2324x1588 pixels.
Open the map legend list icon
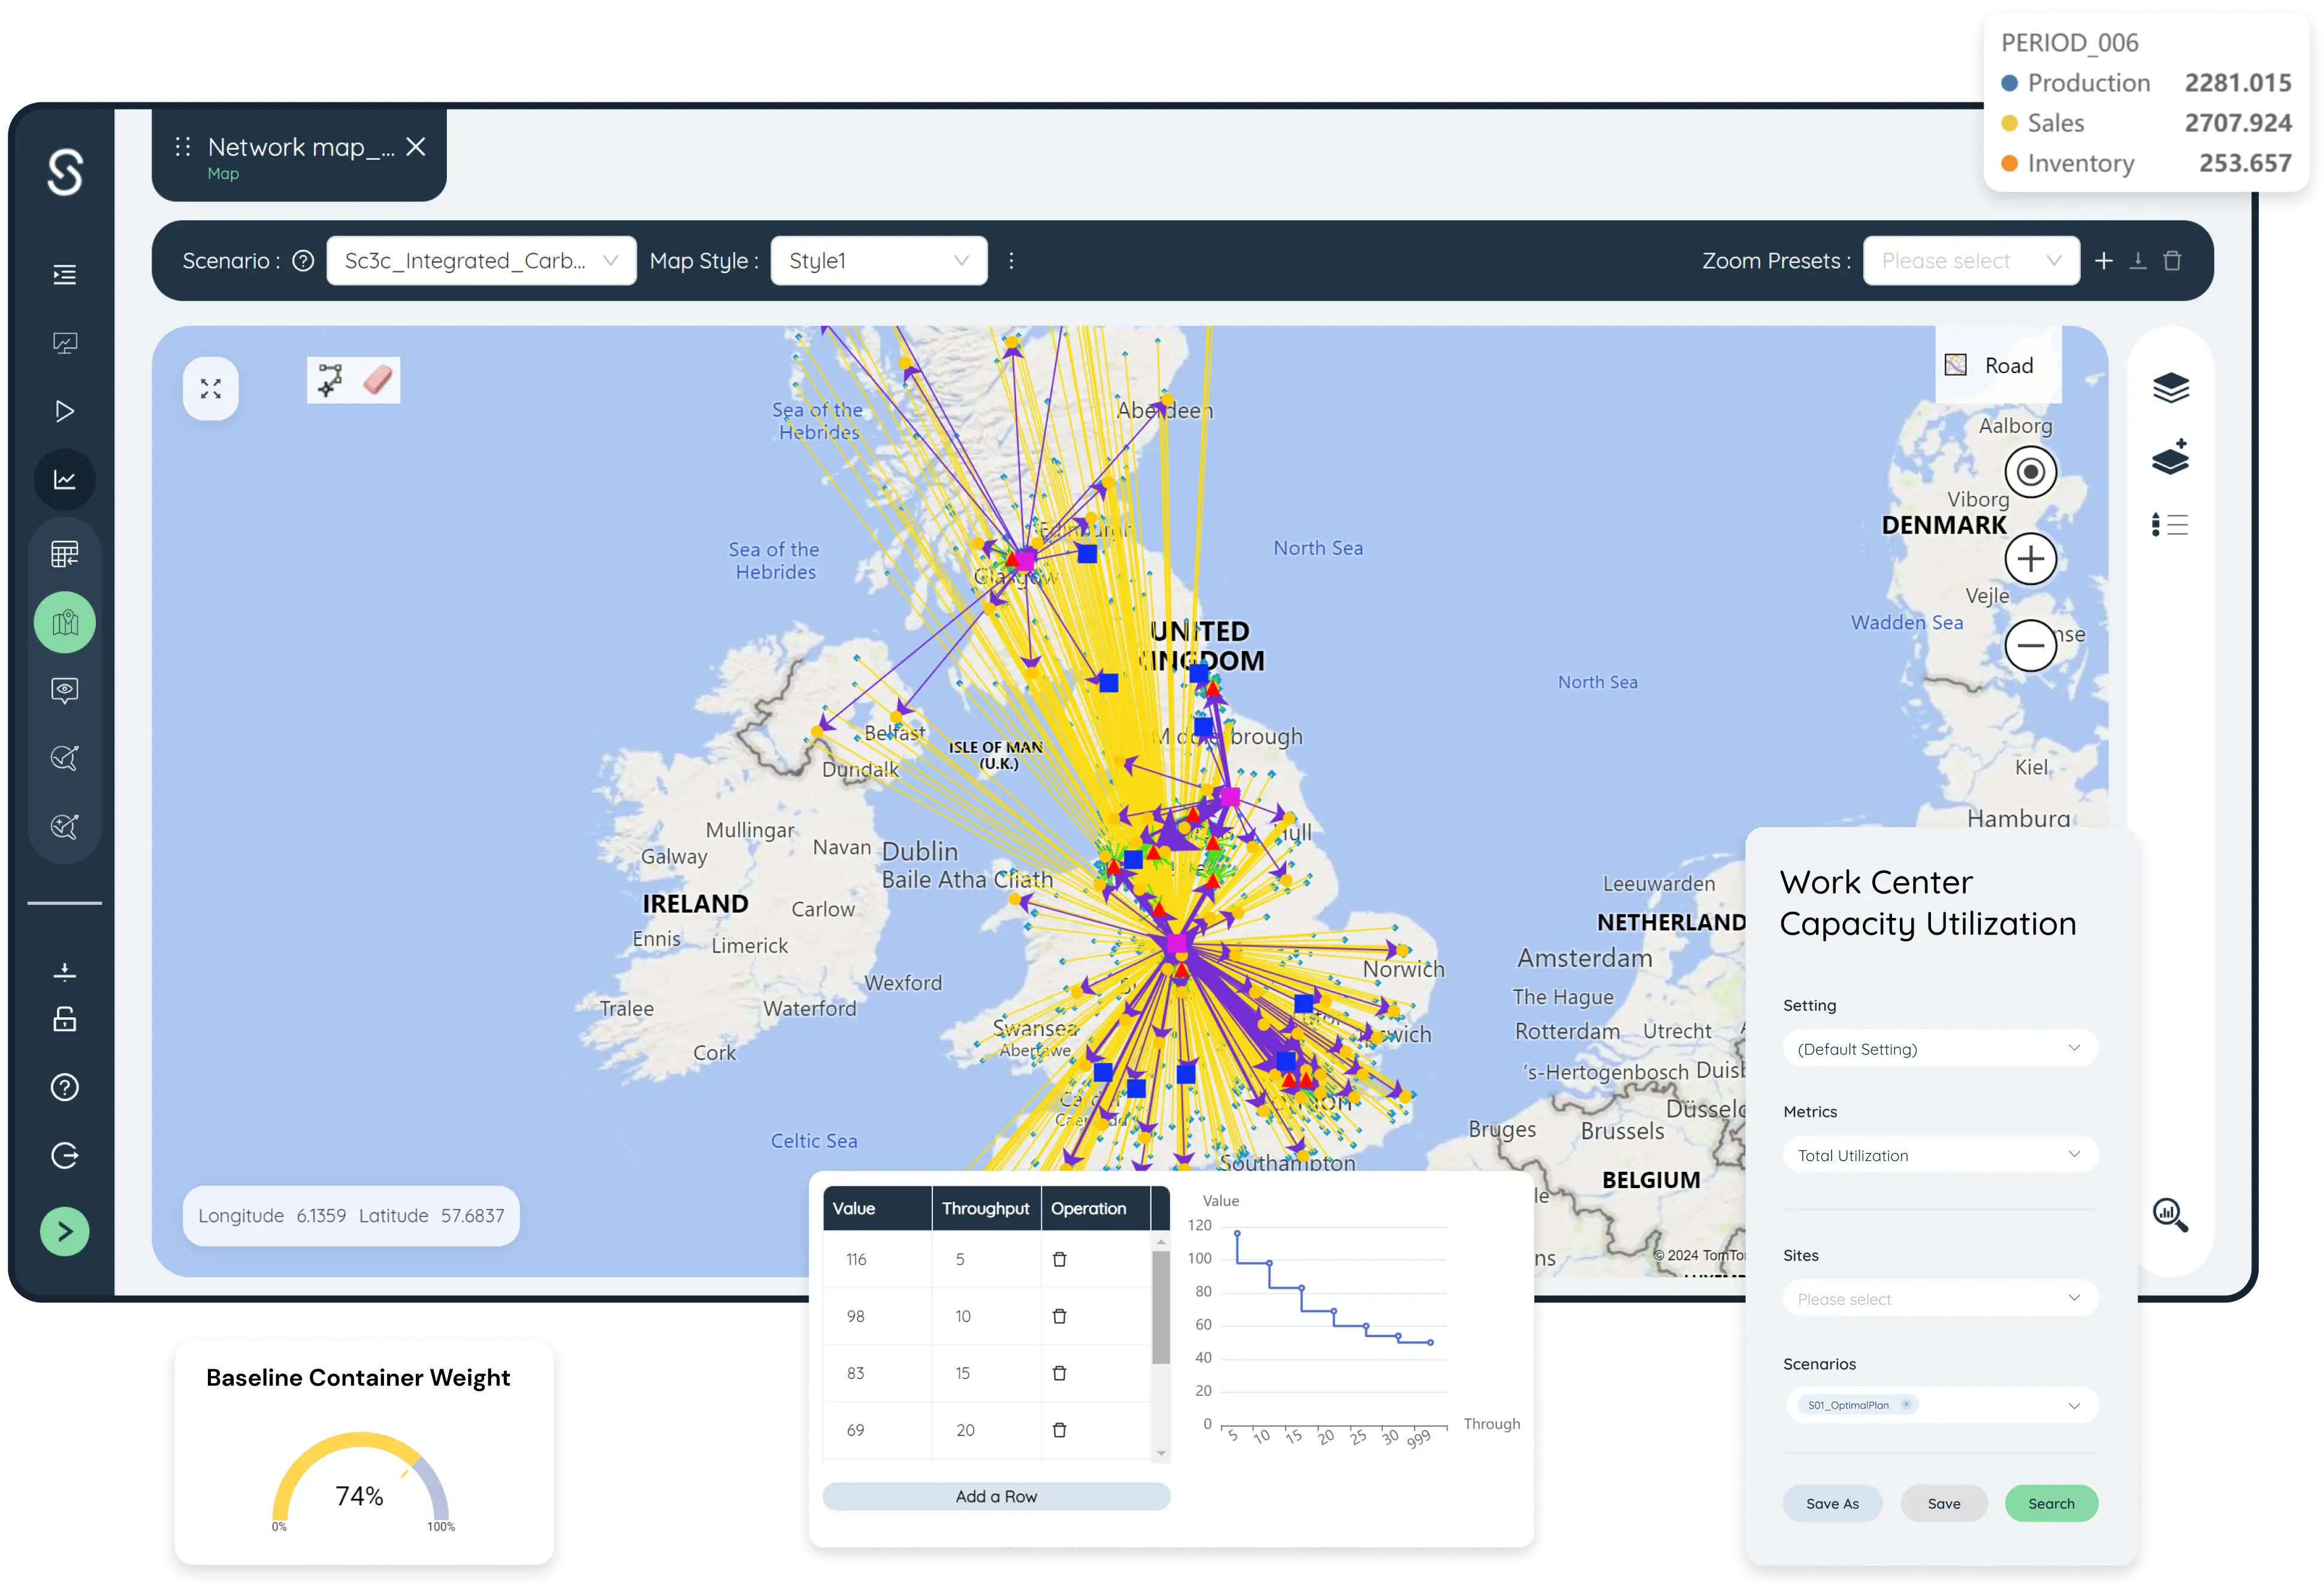click(x=2170, y=525)
